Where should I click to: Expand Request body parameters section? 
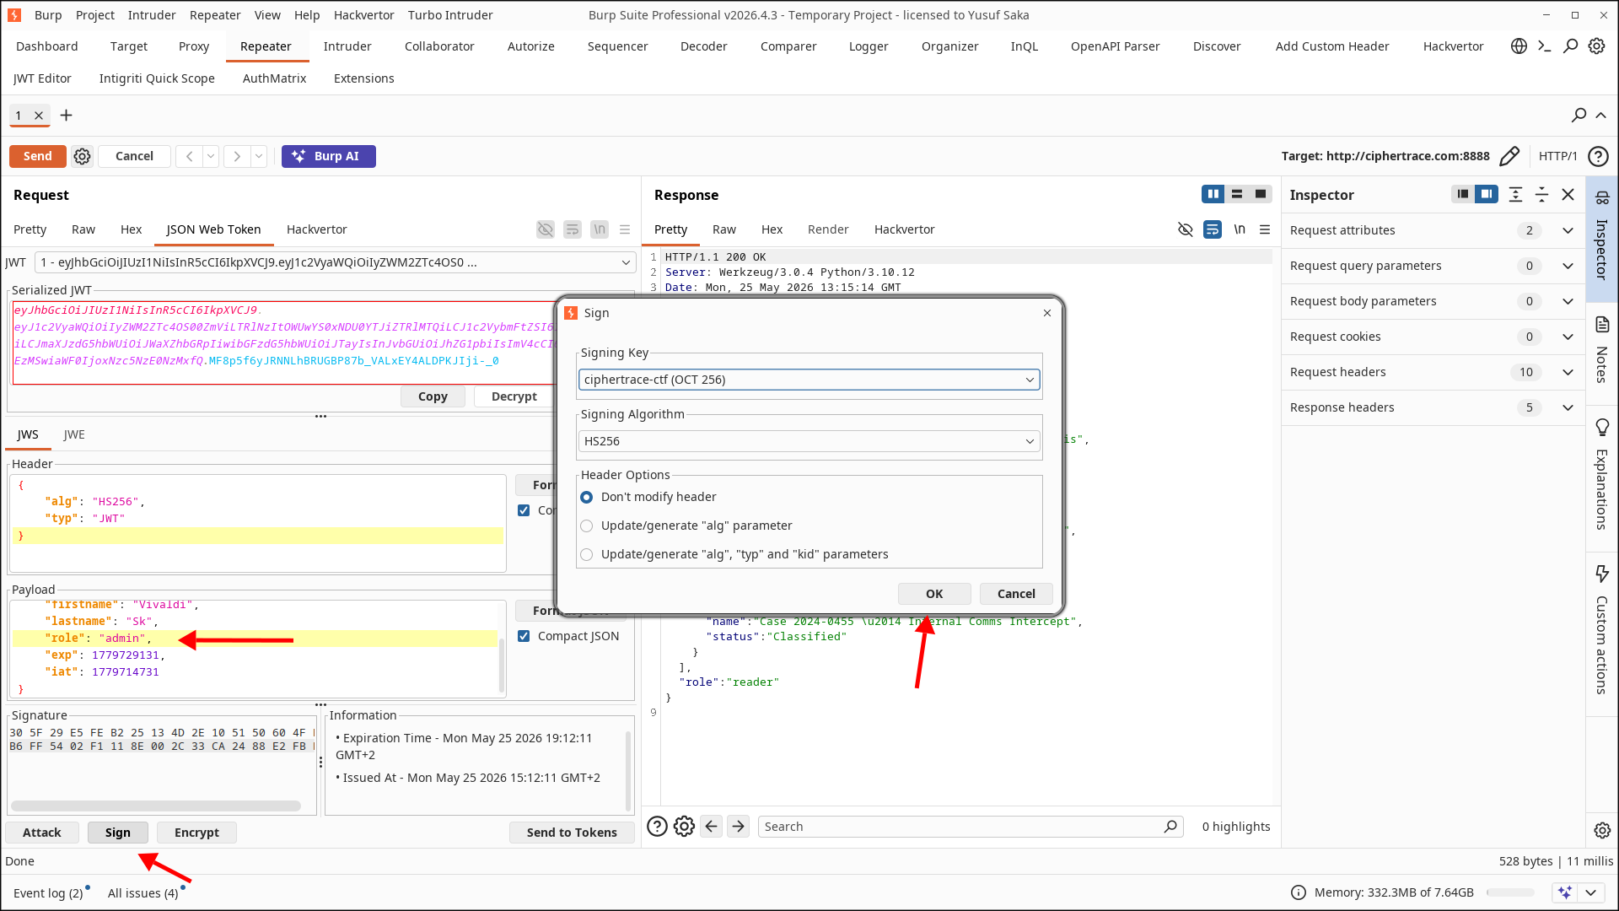1568,302
